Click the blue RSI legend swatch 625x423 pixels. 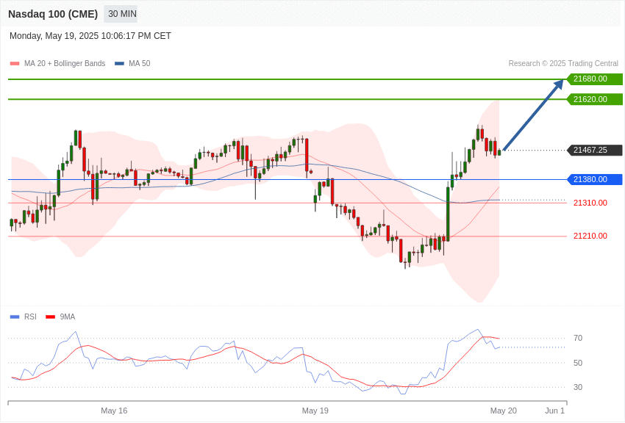[x=15, y=317]
